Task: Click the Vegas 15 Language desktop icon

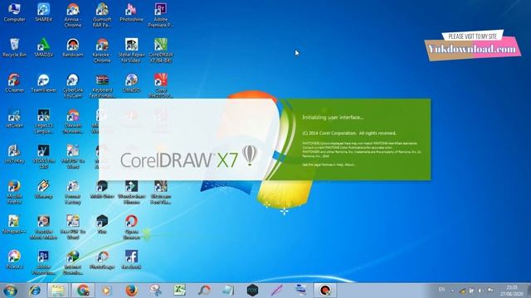Action: (44, 121)
